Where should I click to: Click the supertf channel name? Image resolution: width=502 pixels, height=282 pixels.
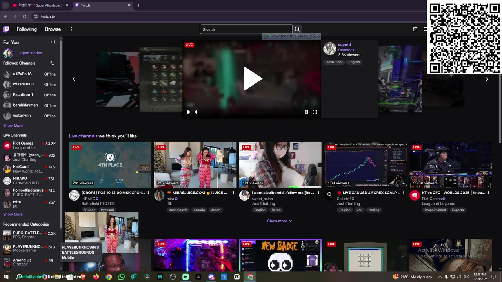tap(345, 45)
